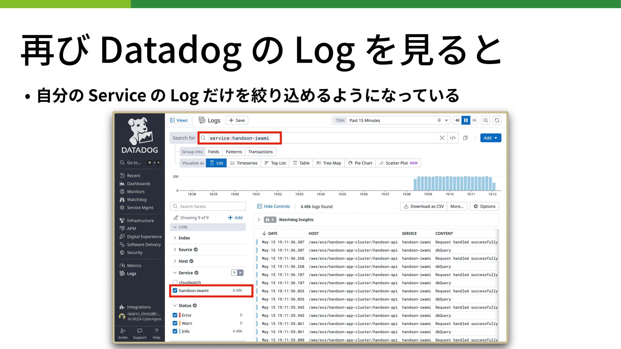The width and height of the screenshot is (621, 349).
Task: Open the Add dropdown button
Action: tap(491, 138)
